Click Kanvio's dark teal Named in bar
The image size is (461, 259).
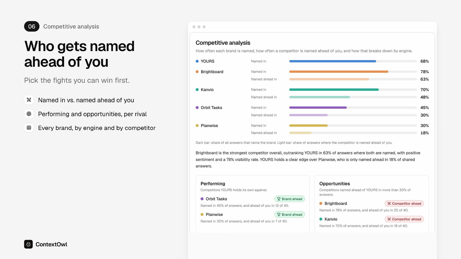click(334, 90)
